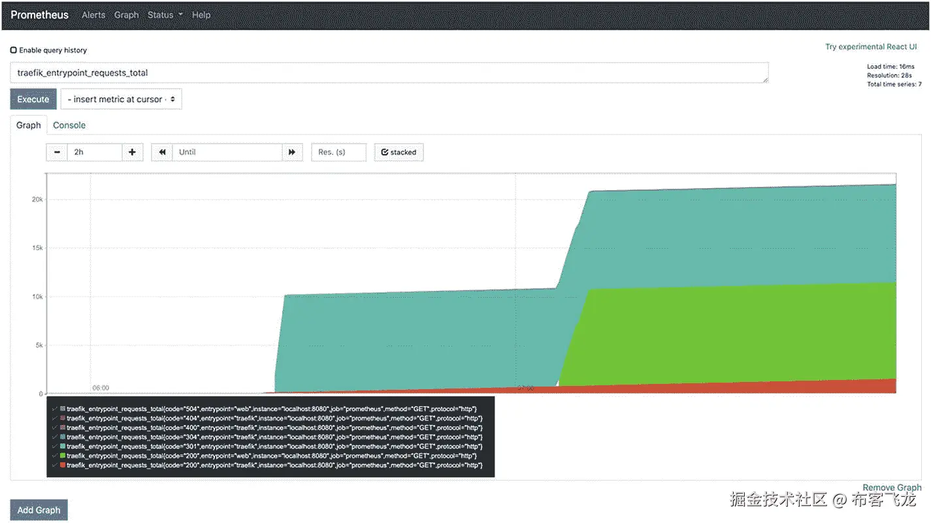Click the 20k y-axis label

coord(38,199)
